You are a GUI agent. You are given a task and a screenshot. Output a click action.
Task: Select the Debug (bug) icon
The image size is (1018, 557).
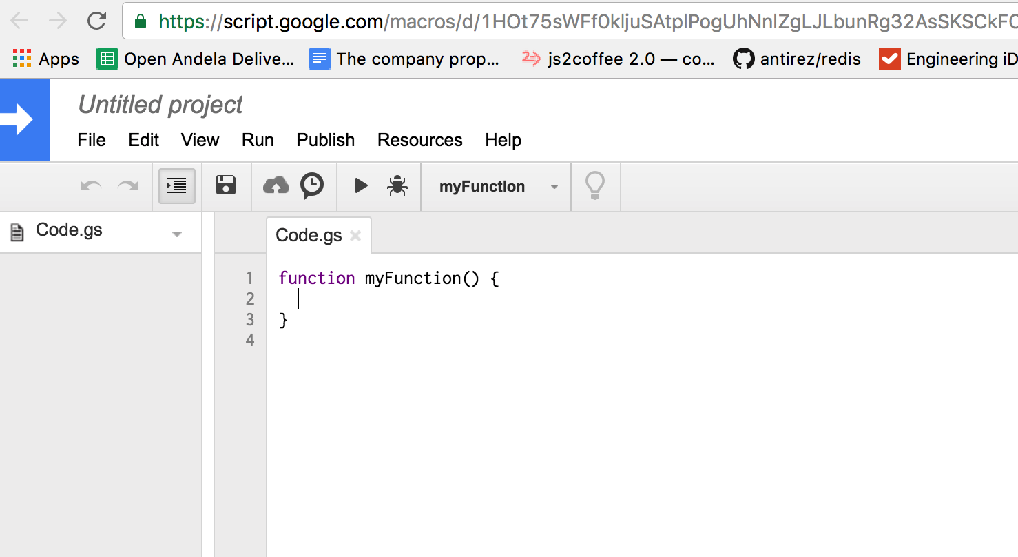click(x=395, y=185)
